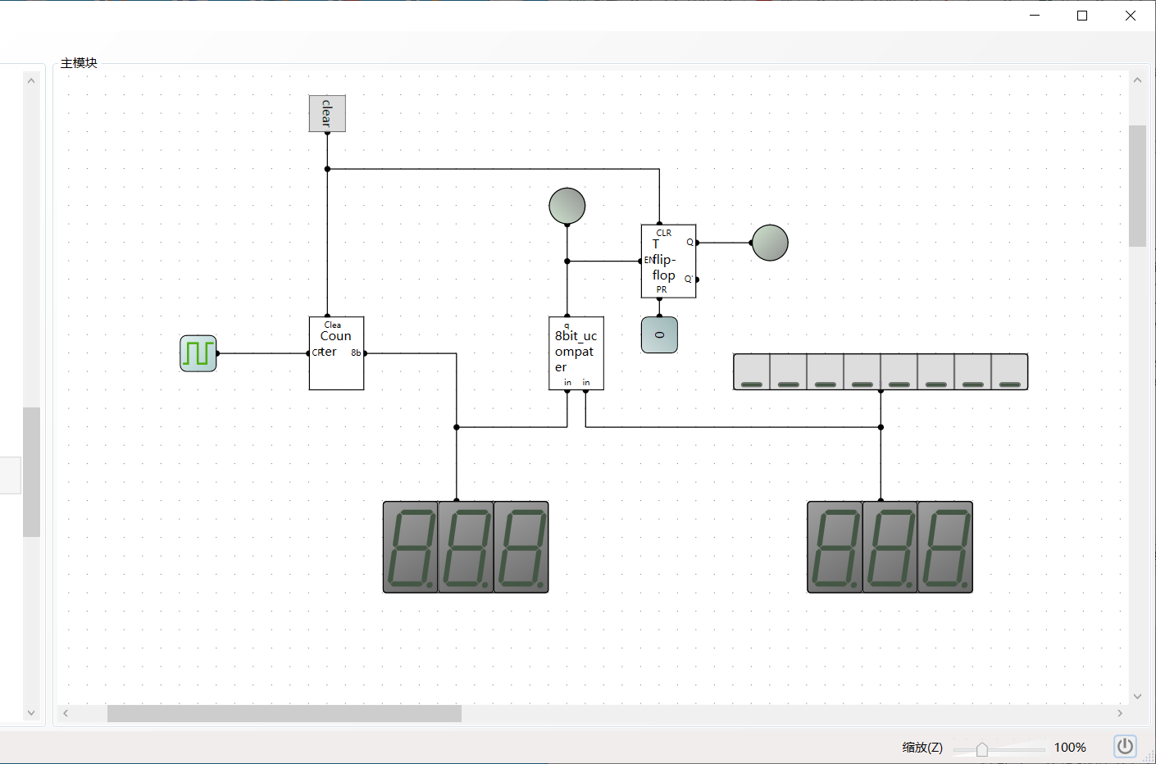Click the left panel scrollbar down arrow
The width and height of the screenshot is (1156, 764).
[31, 712]
